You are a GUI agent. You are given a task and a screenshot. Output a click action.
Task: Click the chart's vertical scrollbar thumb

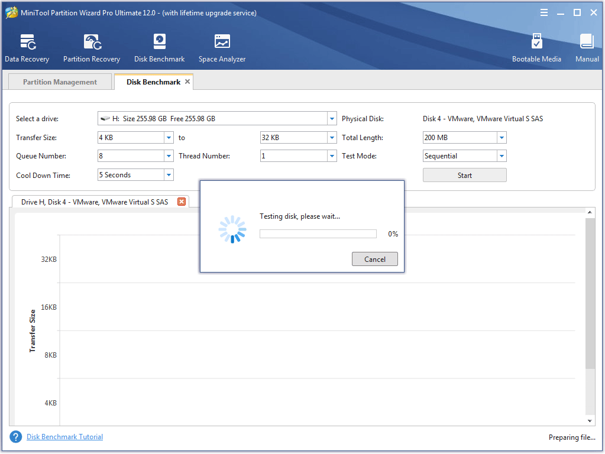[x=590, y=294]
